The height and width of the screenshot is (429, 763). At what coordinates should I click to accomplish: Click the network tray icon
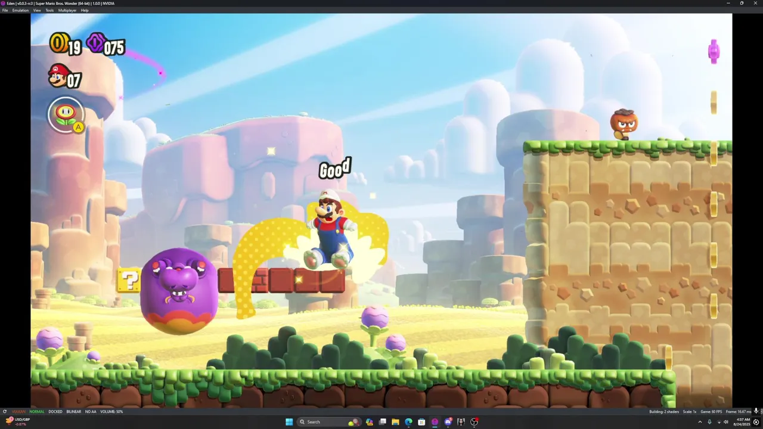coord(719,422)
